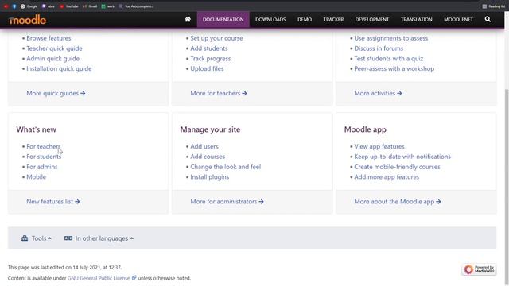Screen dimensions: 509x286
Task: Open the Translation menu item
Action: click(417, 19)
